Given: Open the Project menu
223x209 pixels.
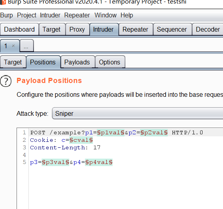Looking at the screenshot, I should [x=27, y=15].
